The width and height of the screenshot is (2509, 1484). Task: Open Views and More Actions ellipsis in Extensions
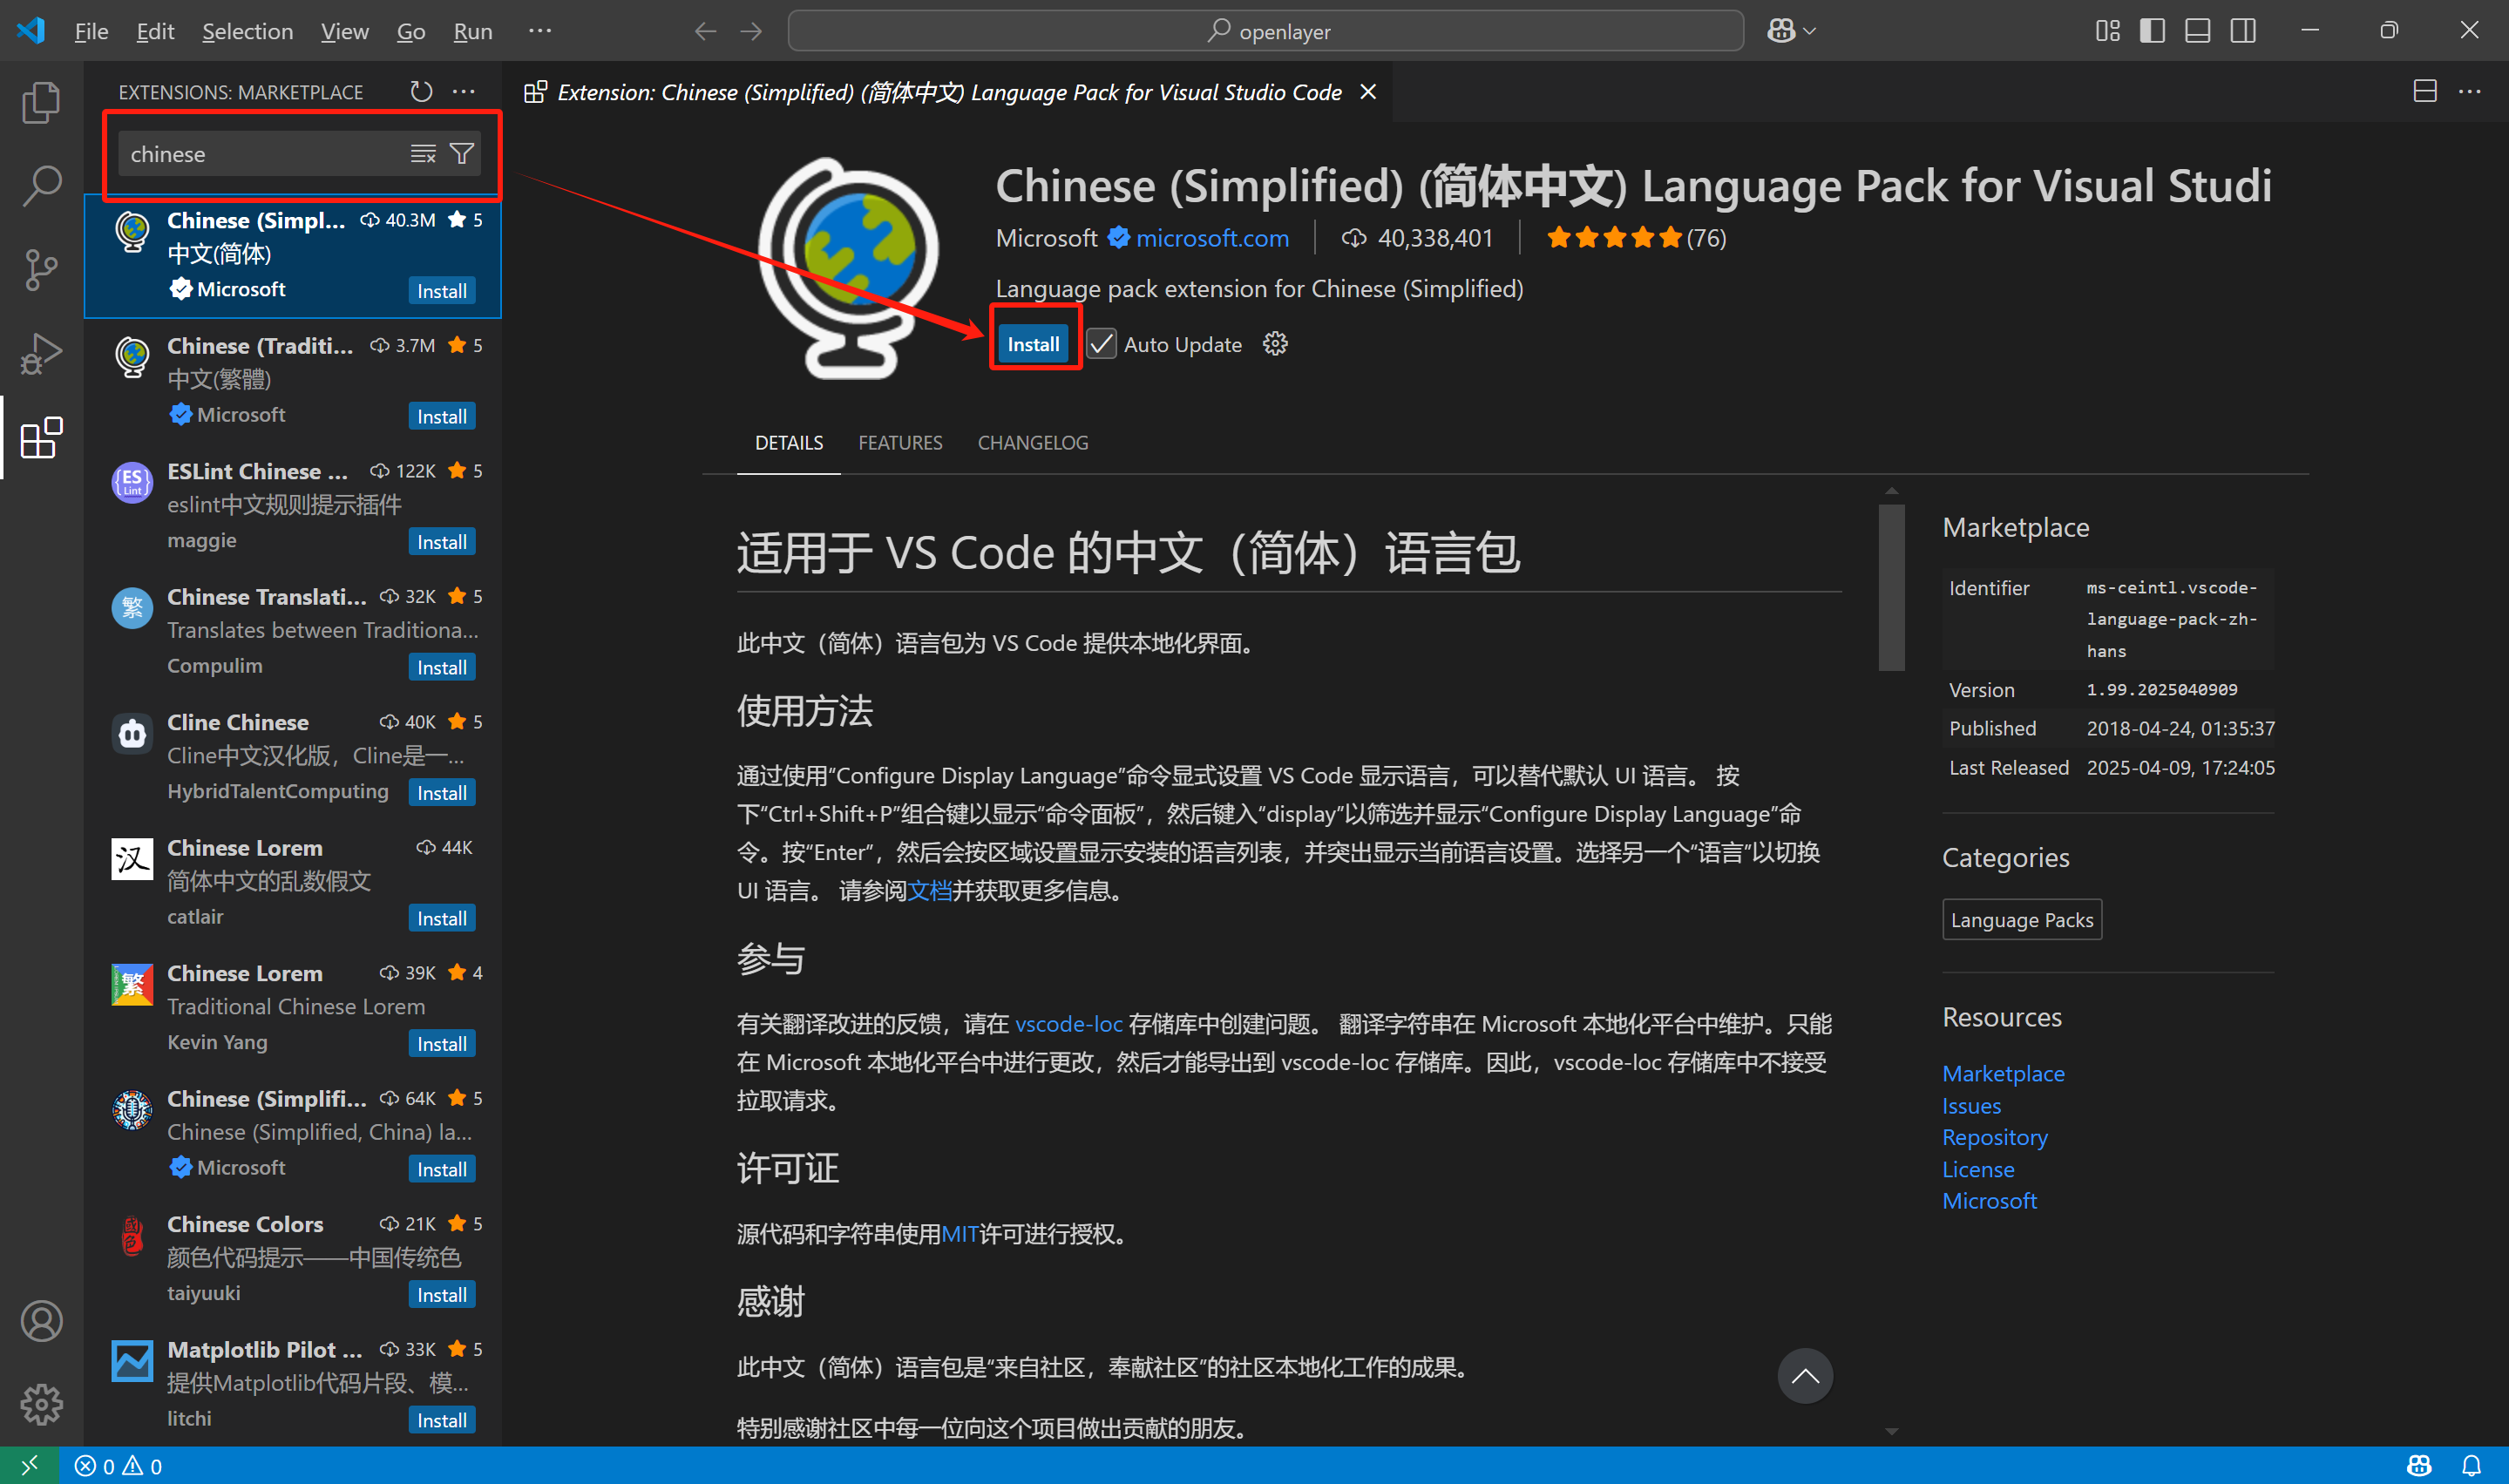click(x=464, y=92)
